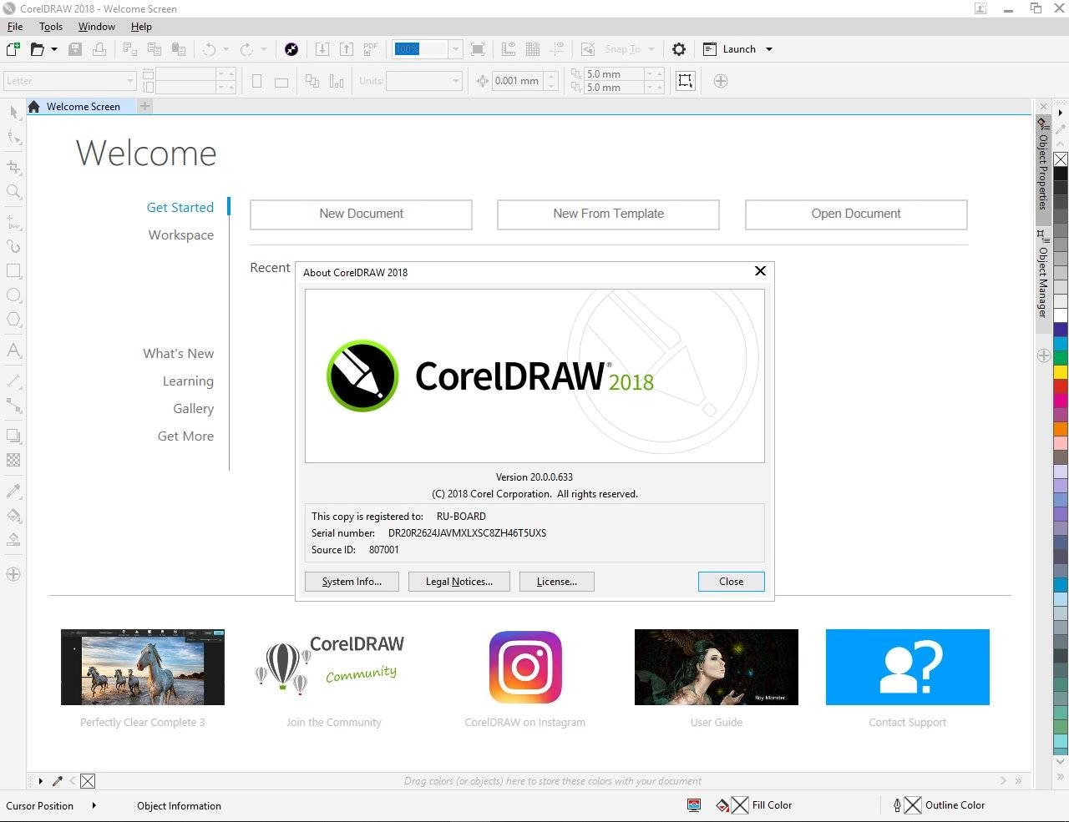Image resolution: width=1069 pixels, height=822 pixels.
Task: Select the Interactive Fill bucket tool
Action: point(13,516)
